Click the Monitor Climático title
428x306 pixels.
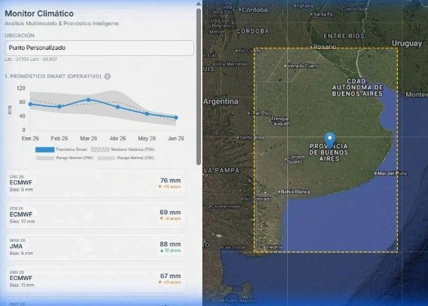[39, 14]
